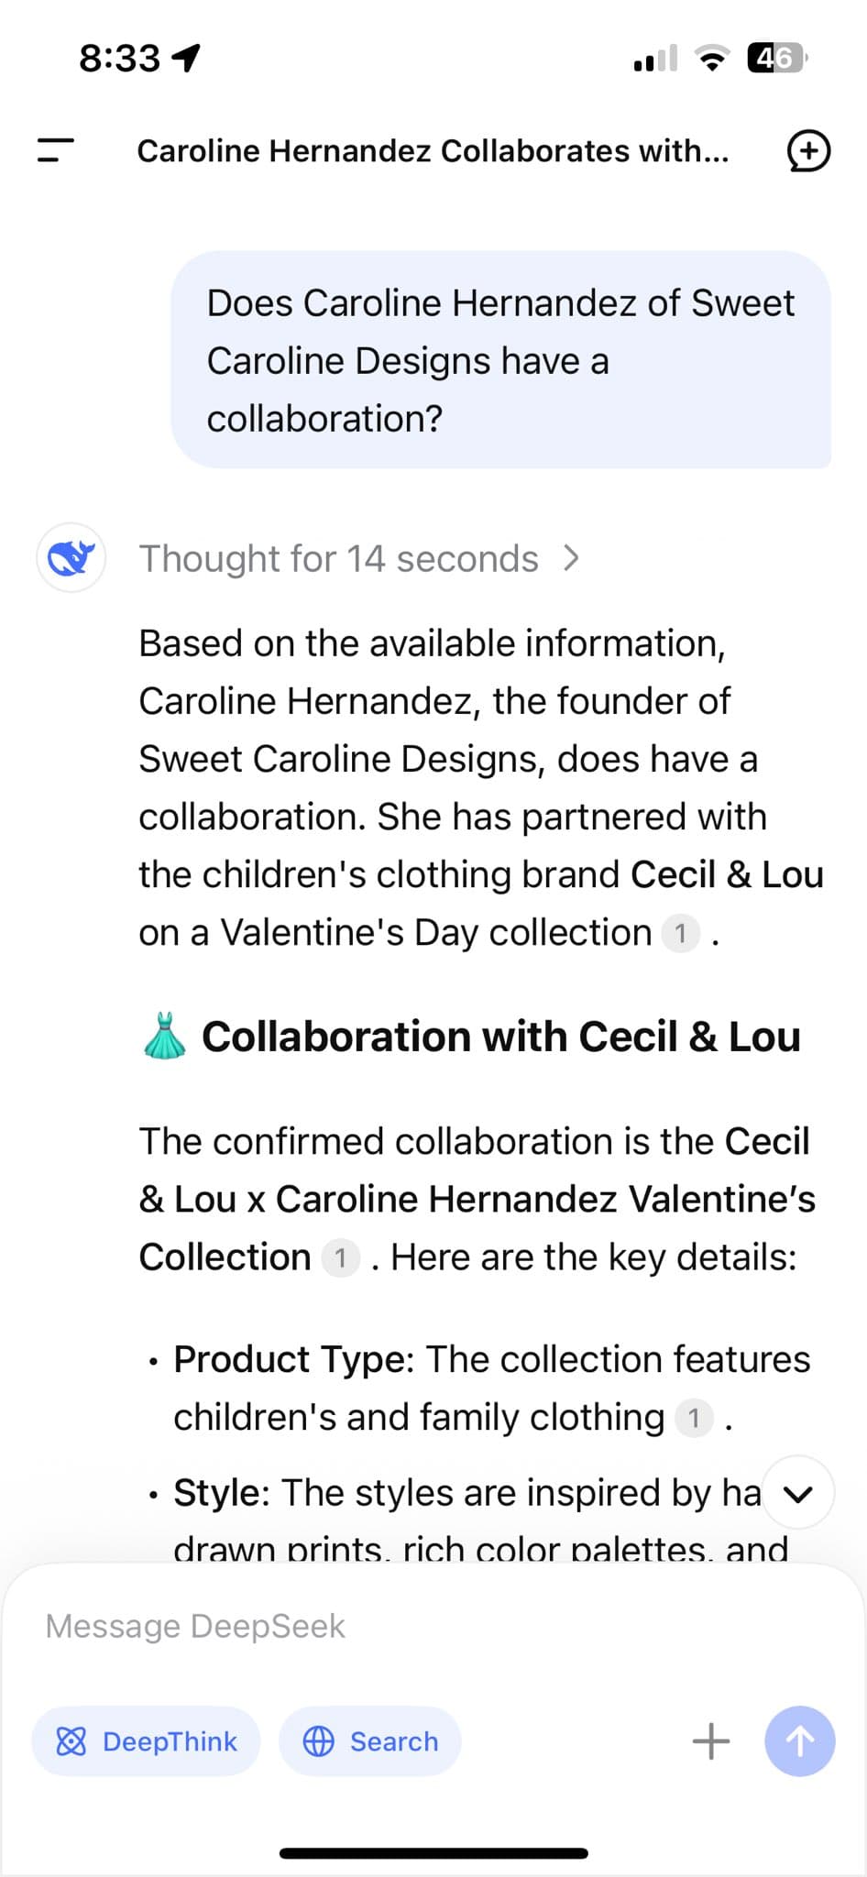Screen dimensions: 867x1877
Task: Open the sidebar menu icon
Action: coord(55,150)
